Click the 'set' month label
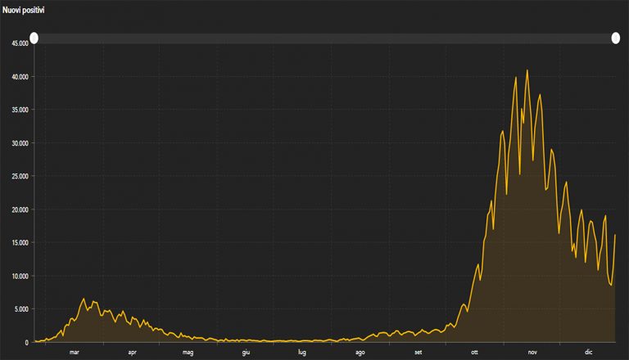629x360 pixels. (x=418, y=353)
